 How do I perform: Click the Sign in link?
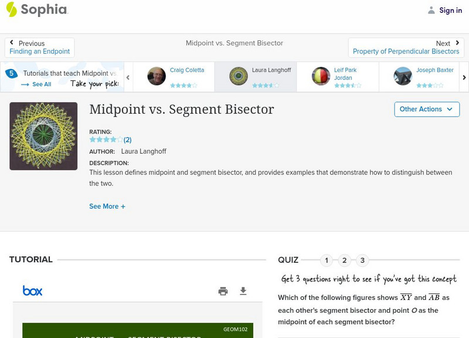click(450, 10)
